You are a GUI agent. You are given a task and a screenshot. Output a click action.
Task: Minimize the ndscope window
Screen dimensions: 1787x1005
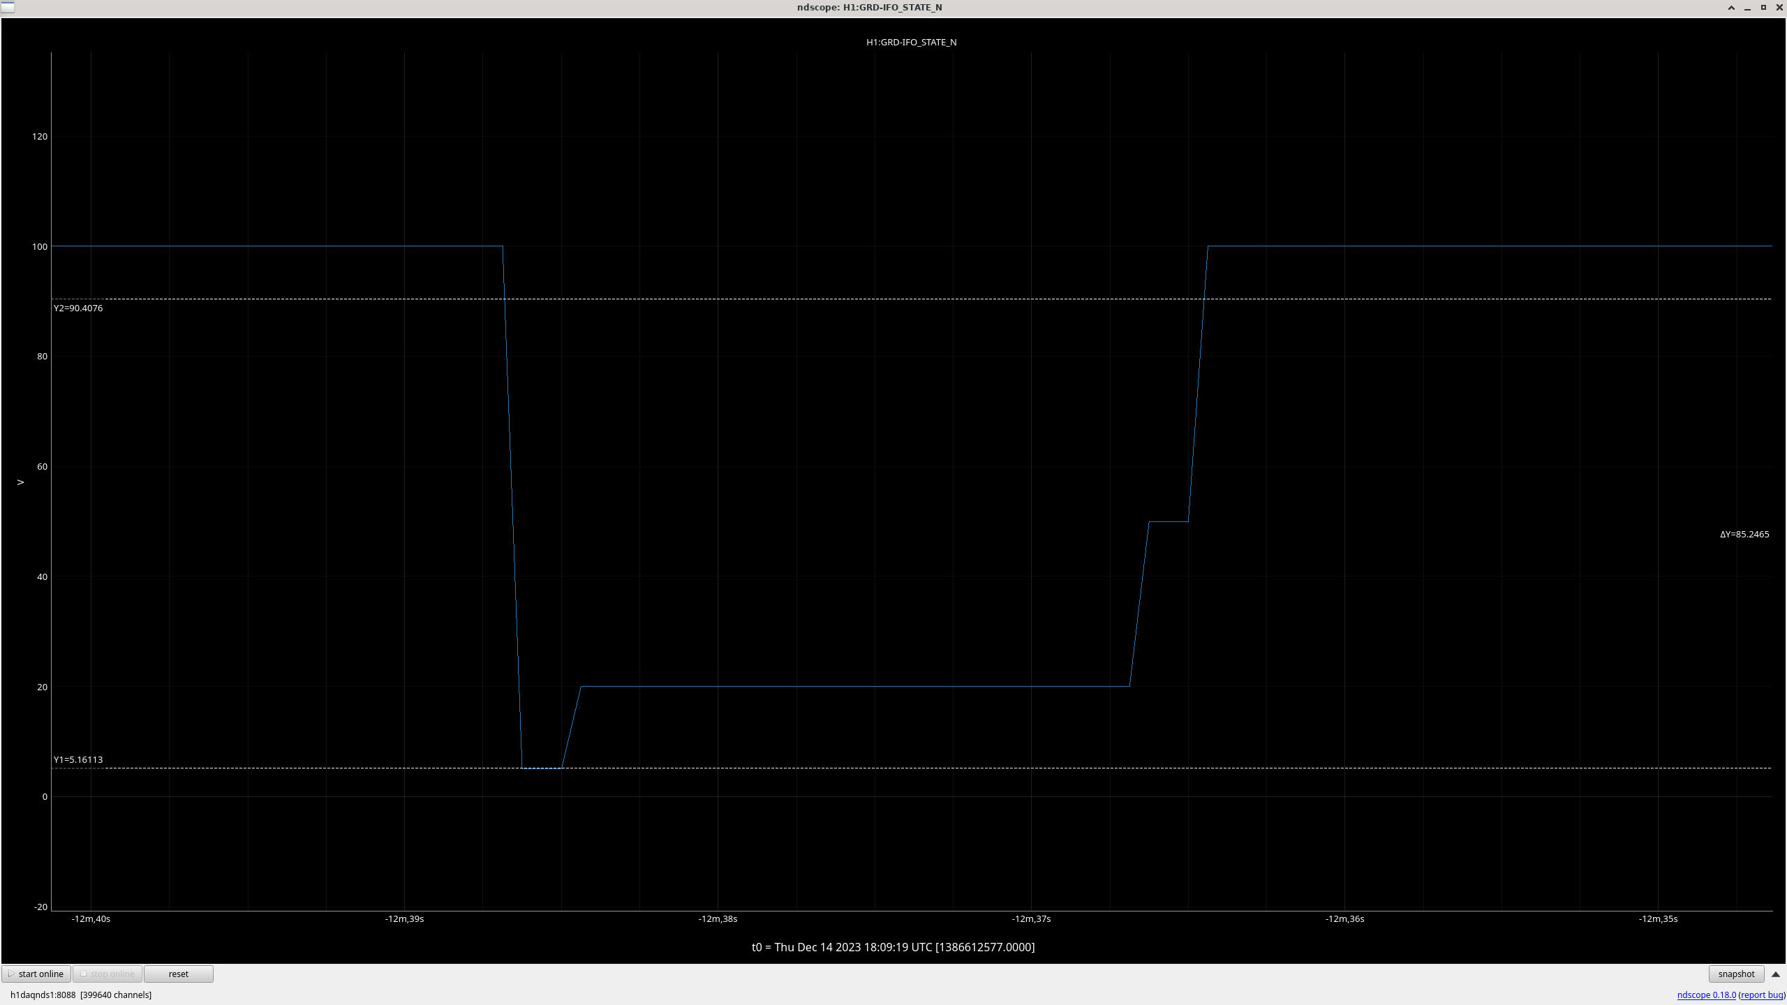(1747, 8)
